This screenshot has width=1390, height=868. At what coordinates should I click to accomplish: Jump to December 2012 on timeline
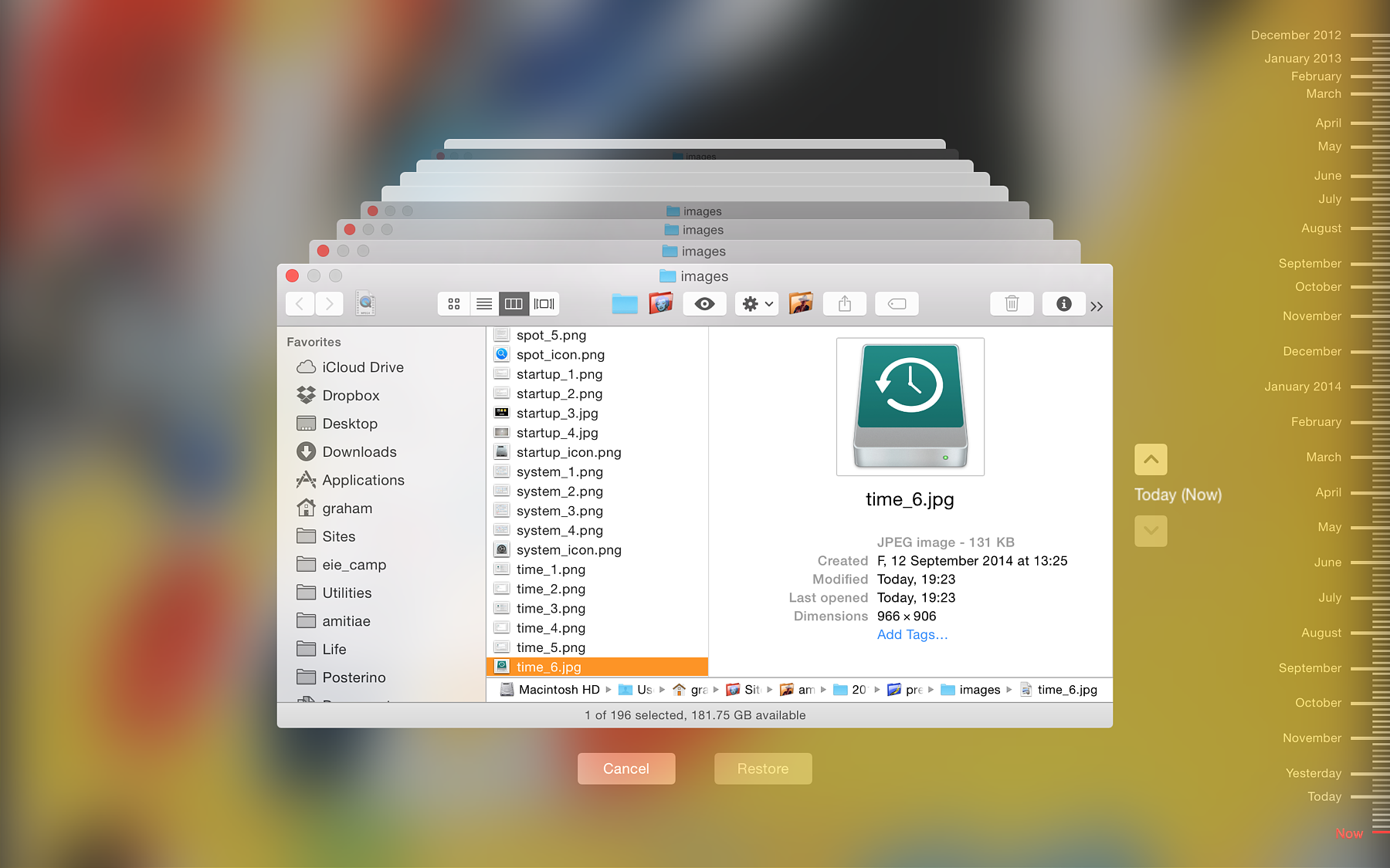pos(1296,35)
